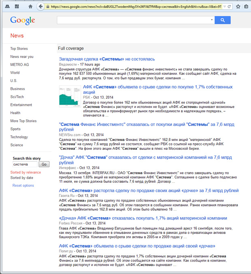251x274 pixels.
Task: Click the Газета.Ru source name
Action: pyautogui.click(x=66, y=196)
